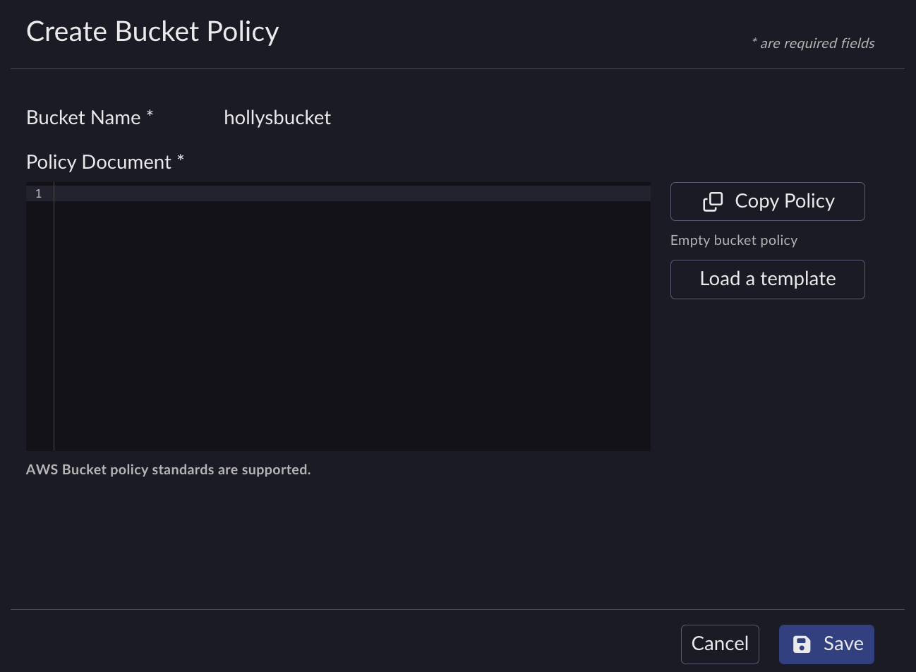The image size is (916, 672).
Task: Click the 'Empty bucket policy' helper text
Action: [x=734, y=241]
